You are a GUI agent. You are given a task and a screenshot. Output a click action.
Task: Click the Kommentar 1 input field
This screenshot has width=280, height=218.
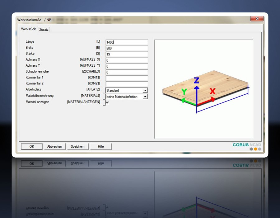click(x=127, y=78)
